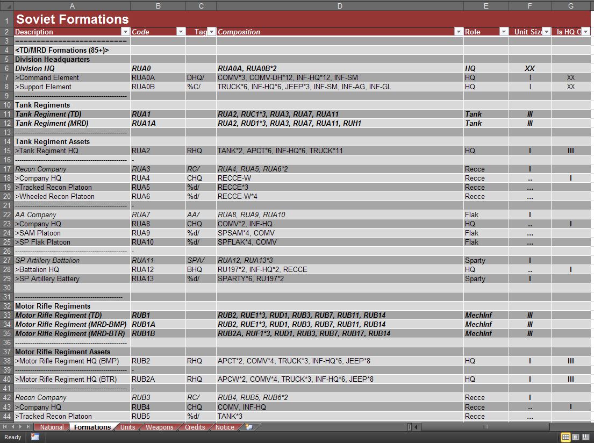Select the 'Tank Regiment (TD)' cell
Viewport: 594px width, 443px height.
coord(72,114)
